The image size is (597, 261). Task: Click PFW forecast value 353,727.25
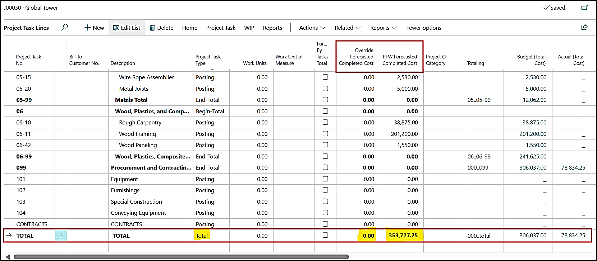403,235
